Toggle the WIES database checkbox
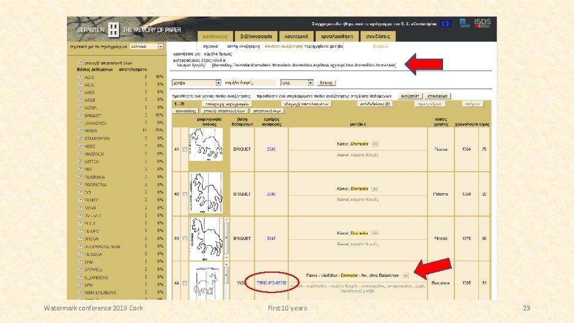The height and width of the screenshot is (323, 574). coord(80,92)
